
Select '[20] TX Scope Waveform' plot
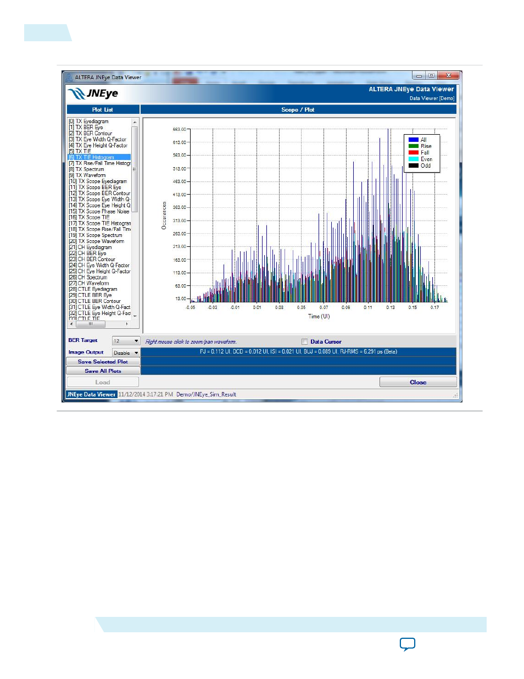click(96, 241)
